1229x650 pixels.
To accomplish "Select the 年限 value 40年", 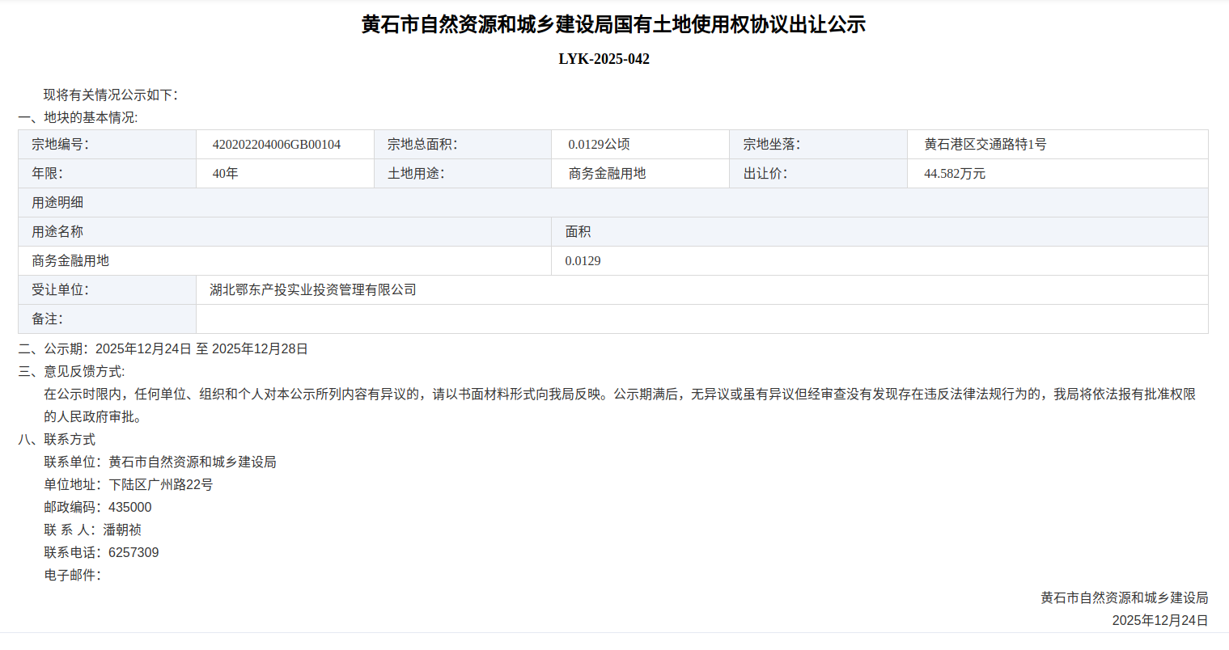I will (x=225, y=174).
